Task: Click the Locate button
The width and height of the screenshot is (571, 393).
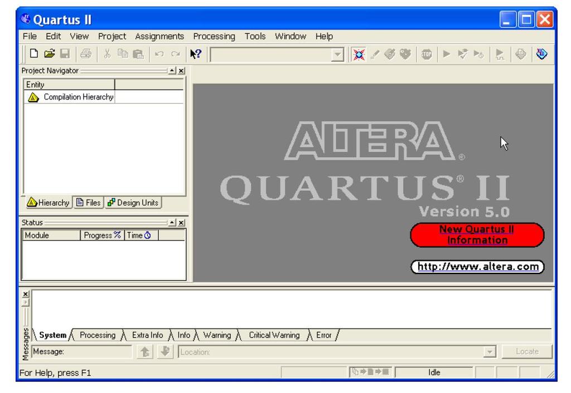Action: coord(527,352)
